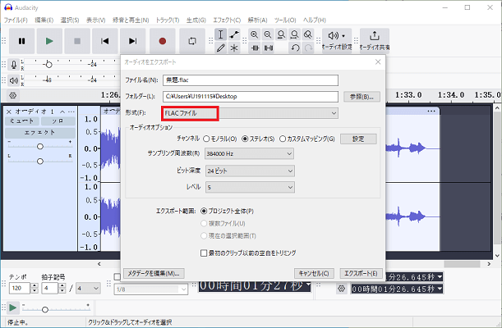This screenshot has width=502, height=328.
Task: Click the エクスポート(E) button
Action: 361,273
